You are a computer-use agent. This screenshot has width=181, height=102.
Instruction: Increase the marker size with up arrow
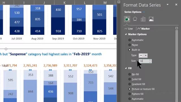(x=150, y=60)
